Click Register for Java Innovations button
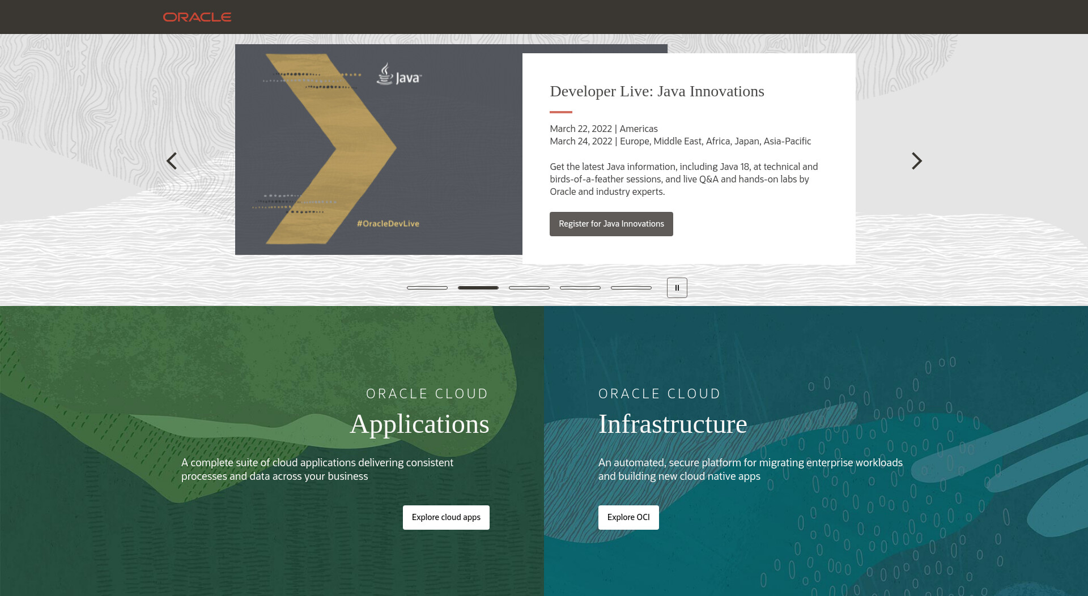Viewport: 1088px width, 596px height. pyautogui.click(x=611, y=224)
